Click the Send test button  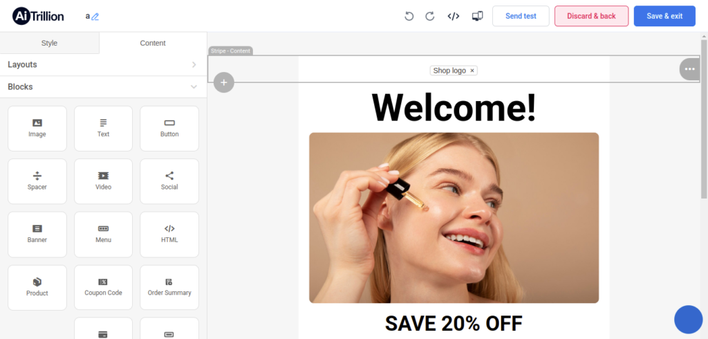(521, 17)
